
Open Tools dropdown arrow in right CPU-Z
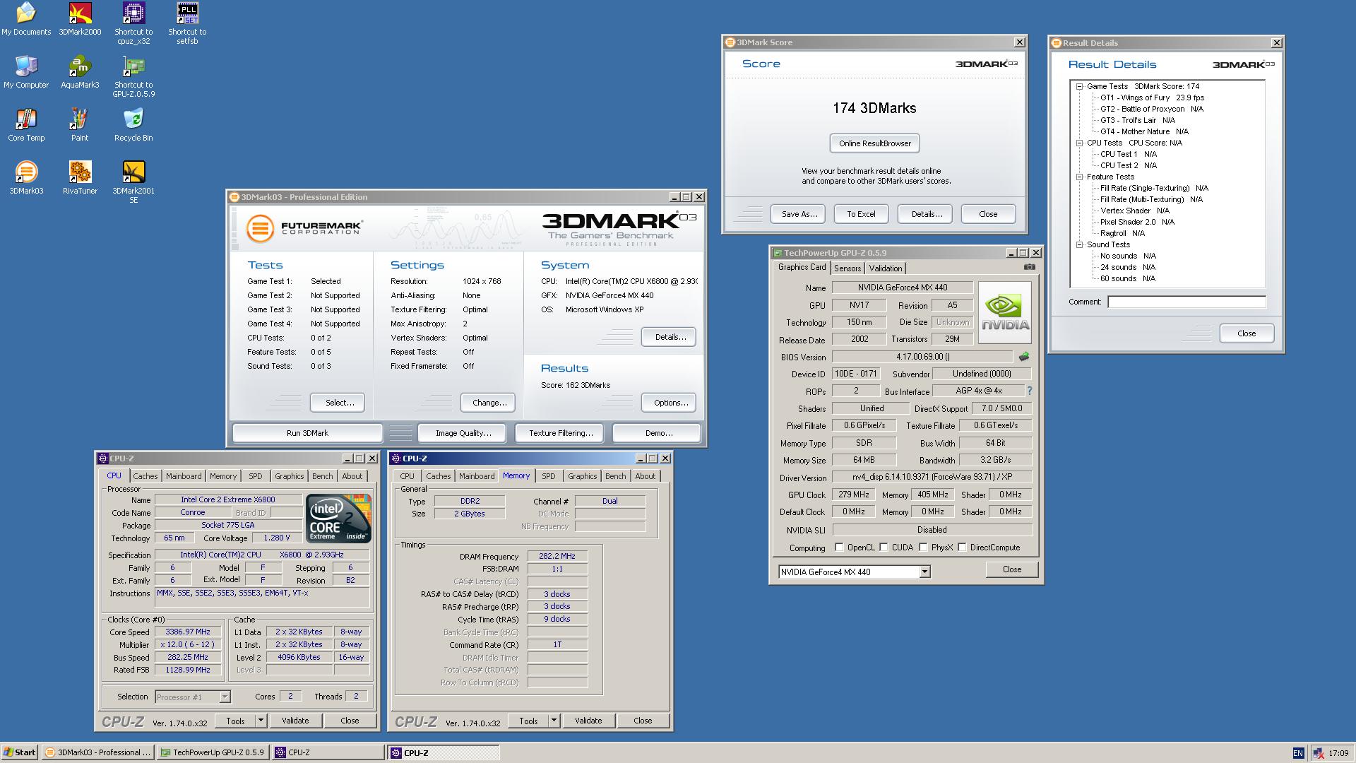[x=554, y=721]
